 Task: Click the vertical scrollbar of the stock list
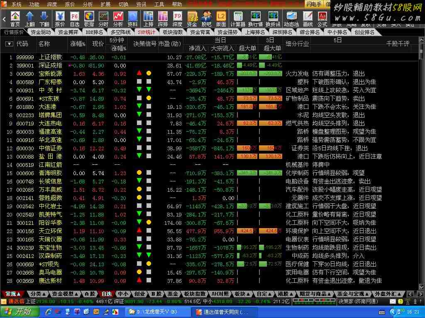point(421,164)
